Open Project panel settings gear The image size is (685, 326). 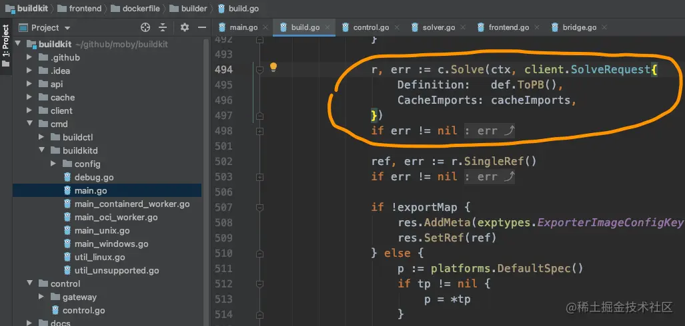185,27
